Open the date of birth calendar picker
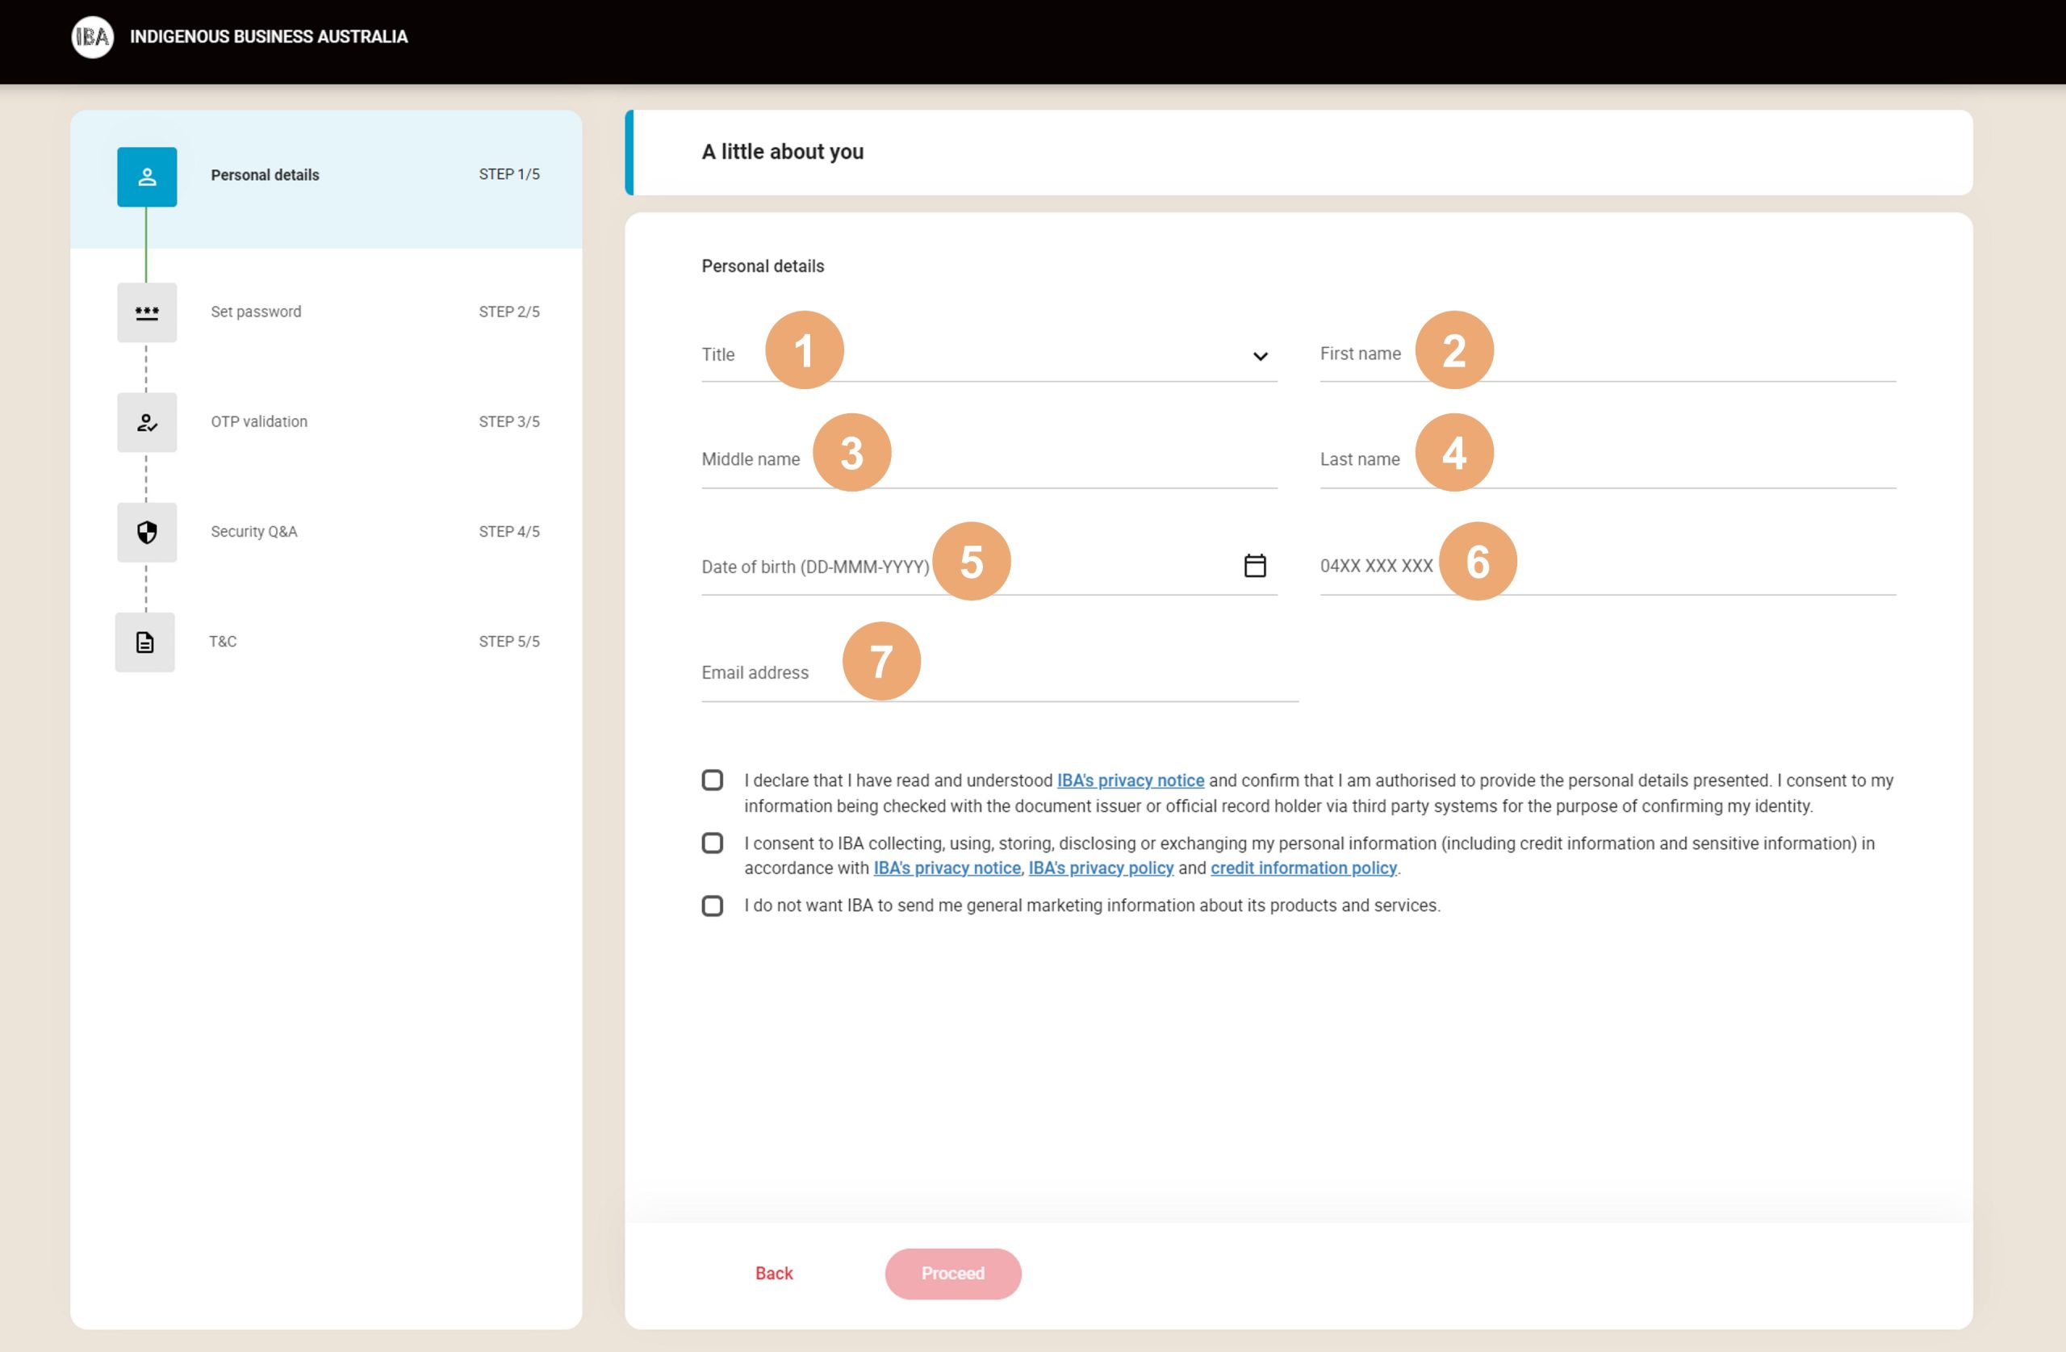The image size is (2066, 1352). 1254,566
